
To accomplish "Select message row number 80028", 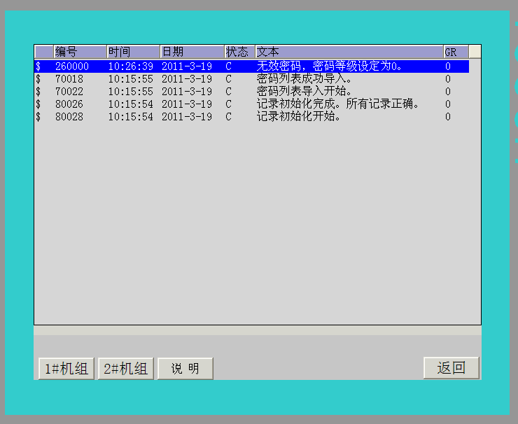I will pos(252,117).
